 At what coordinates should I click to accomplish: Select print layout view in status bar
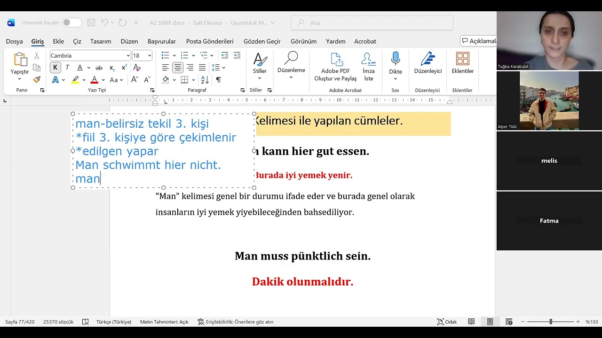click(490, 322)
